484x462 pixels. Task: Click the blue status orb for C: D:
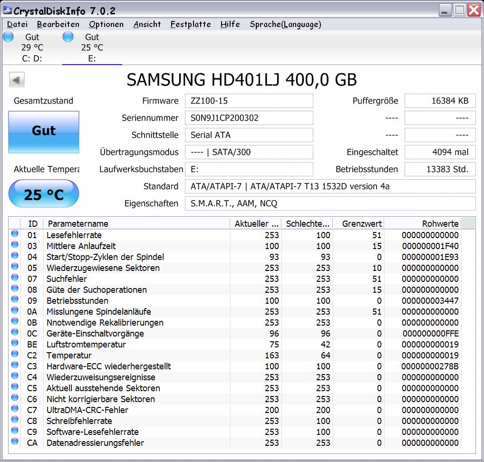click(x=9, y=37)
